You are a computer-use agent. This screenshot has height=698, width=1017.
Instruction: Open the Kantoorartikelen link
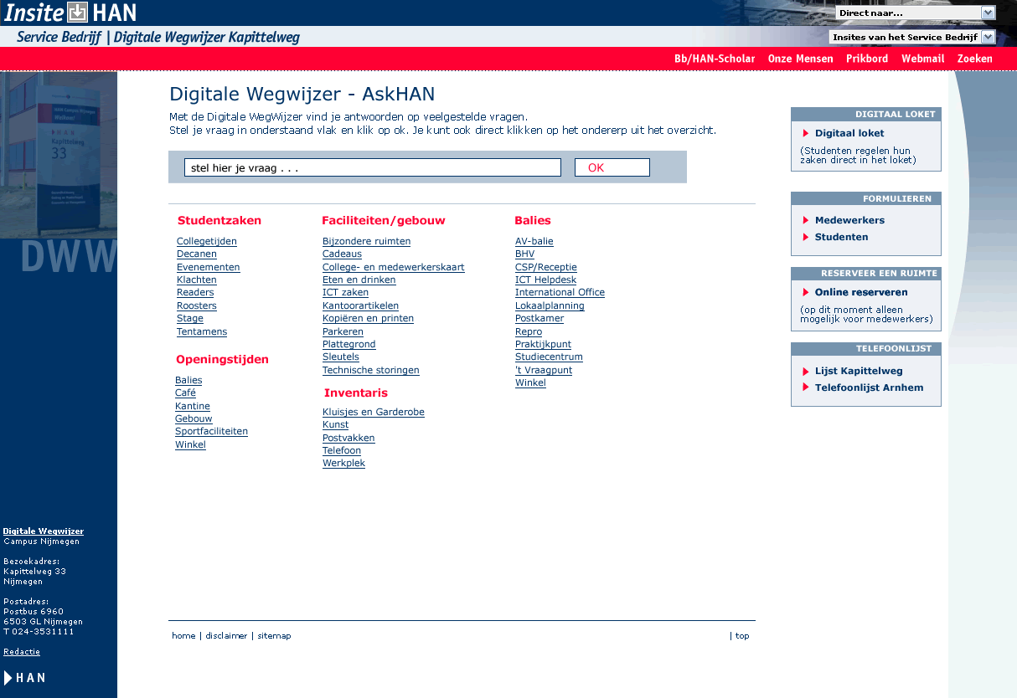360,305
